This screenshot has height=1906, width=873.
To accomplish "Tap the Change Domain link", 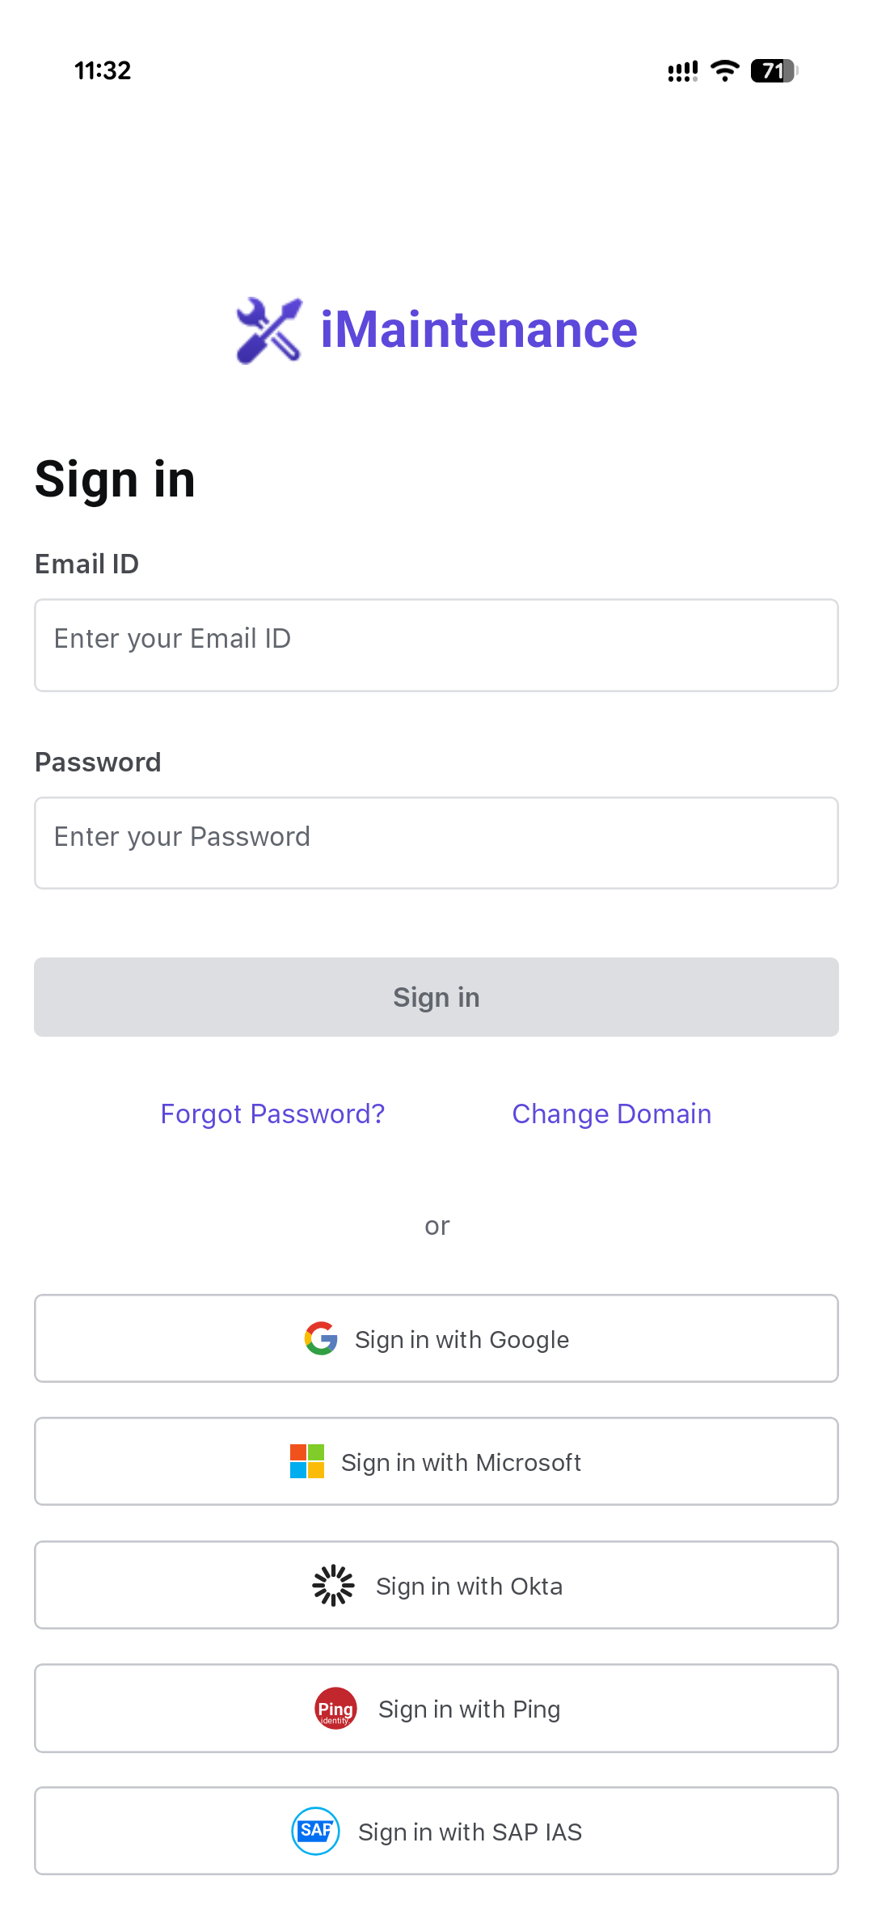I will click(x=612, y=1114).
